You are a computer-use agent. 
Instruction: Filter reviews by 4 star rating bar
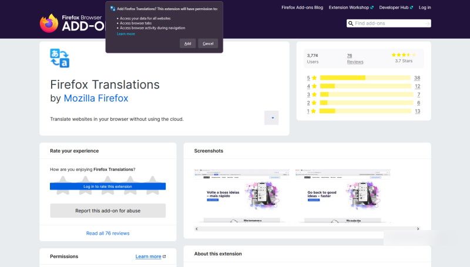pyautogui.click(x=365, y=86)
